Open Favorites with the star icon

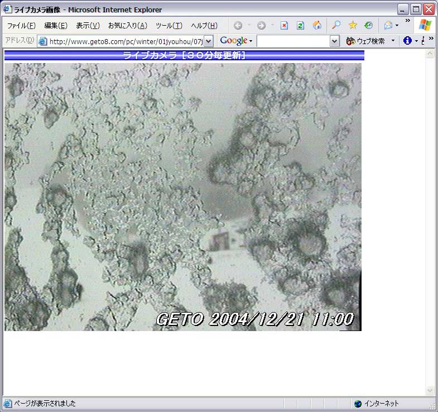pos(353,26)
